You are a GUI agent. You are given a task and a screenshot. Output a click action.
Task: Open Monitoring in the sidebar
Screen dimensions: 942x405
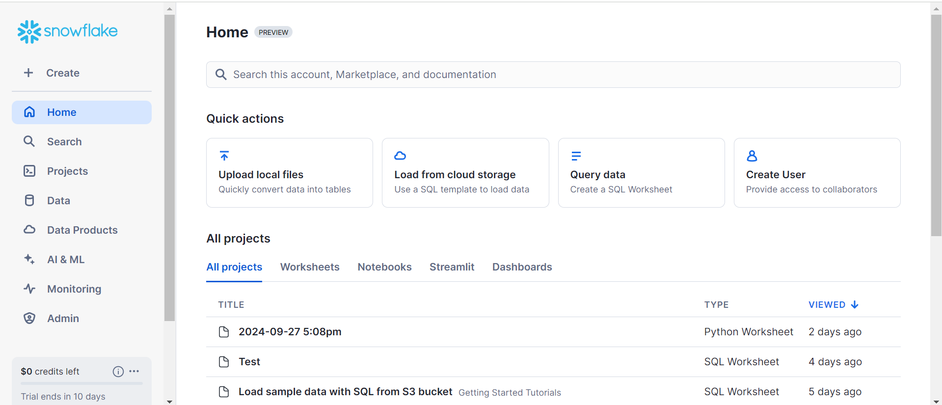tap(81, 289)
